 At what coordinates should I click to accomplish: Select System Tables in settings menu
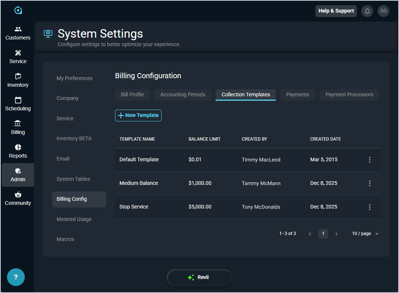click(x=73, y=179)
